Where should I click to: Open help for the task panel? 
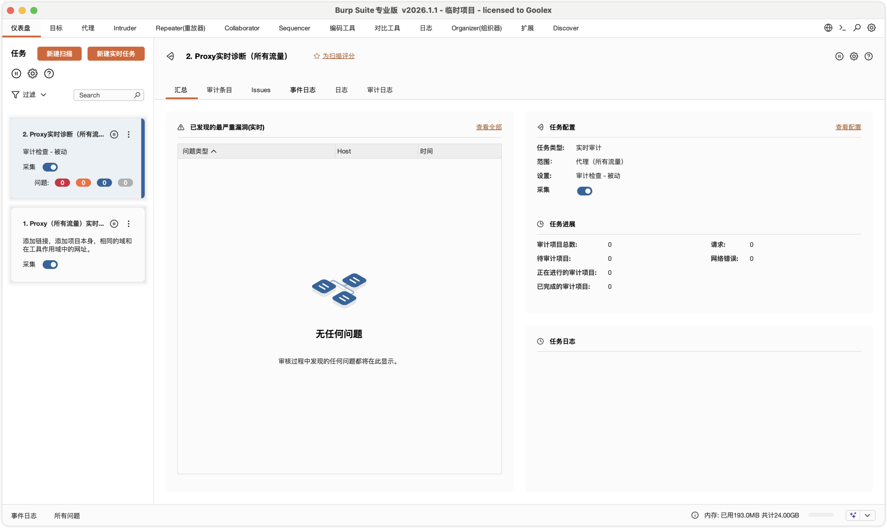[x=49, y=73]
